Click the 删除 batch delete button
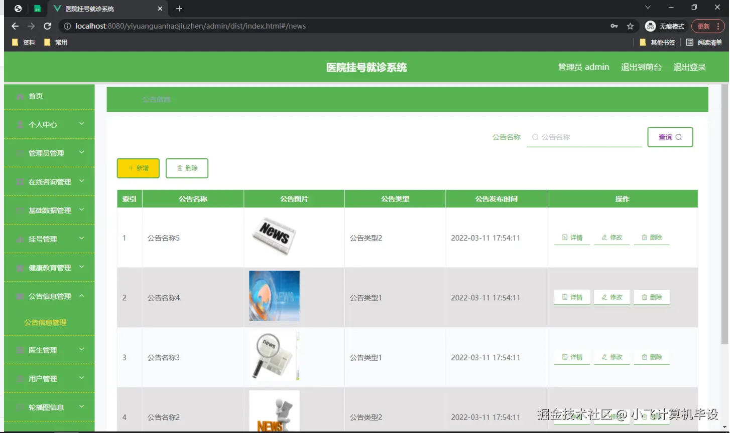This screenshot has width=730, height=433. pos(187,168)
